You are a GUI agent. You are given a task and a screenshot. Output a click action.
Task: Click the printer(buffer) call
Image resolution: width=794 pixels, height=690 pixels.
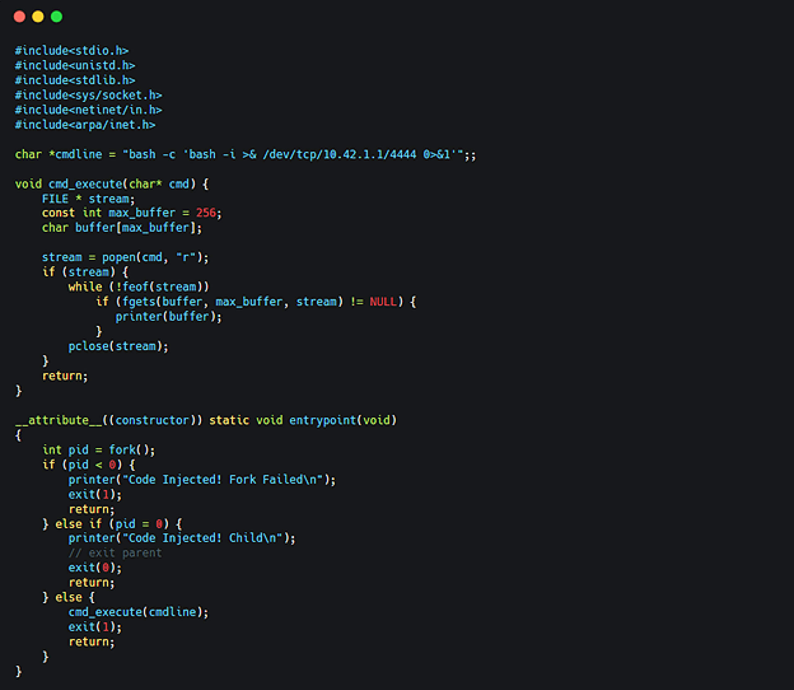tap(169, 317)
